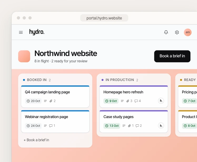Open the Product card in Ready column

click(188, 121)
